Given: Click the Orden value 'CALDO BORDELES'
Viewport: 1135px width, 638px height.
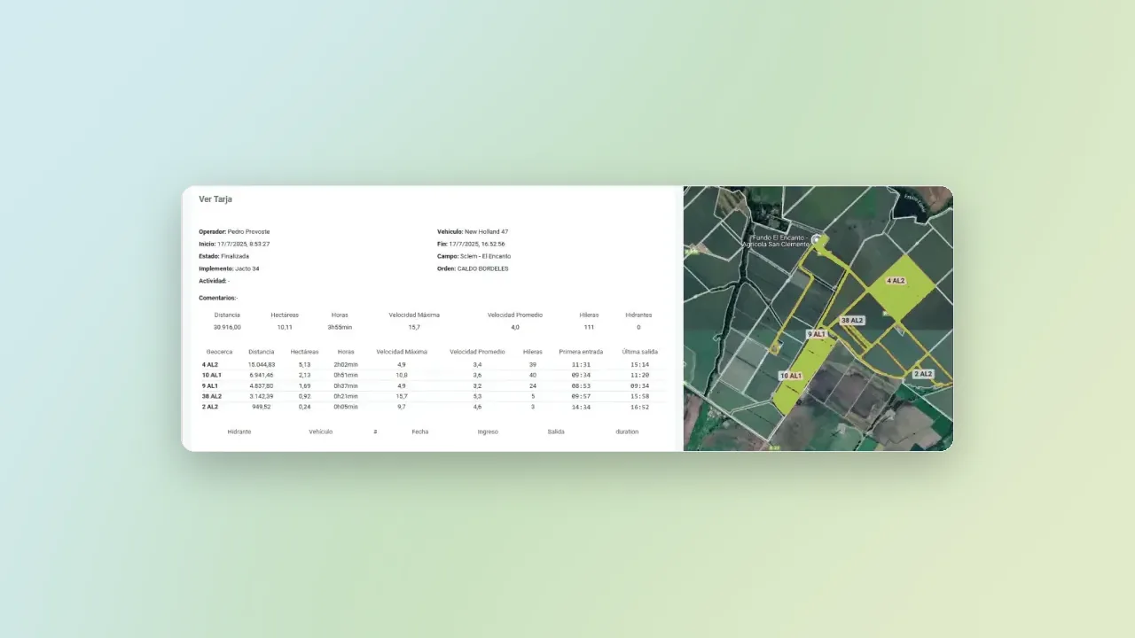Looking at the screenshot, I should (483, 268).
